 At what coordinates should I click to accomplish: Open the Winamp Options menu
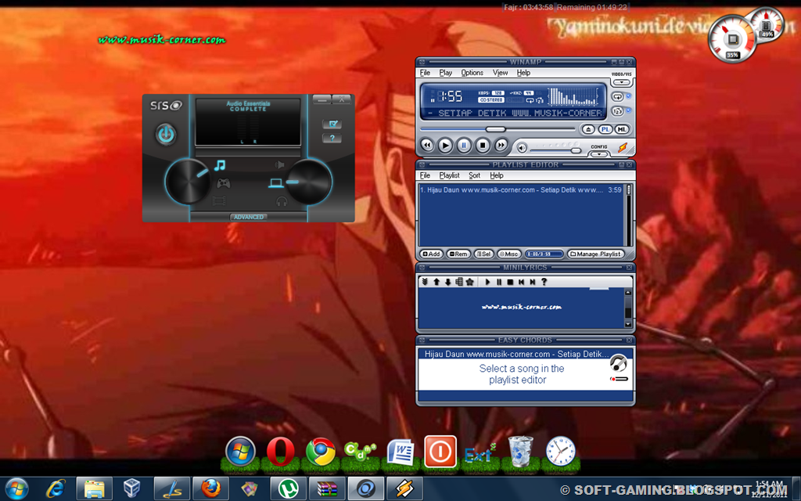click(x=472, y=73)
